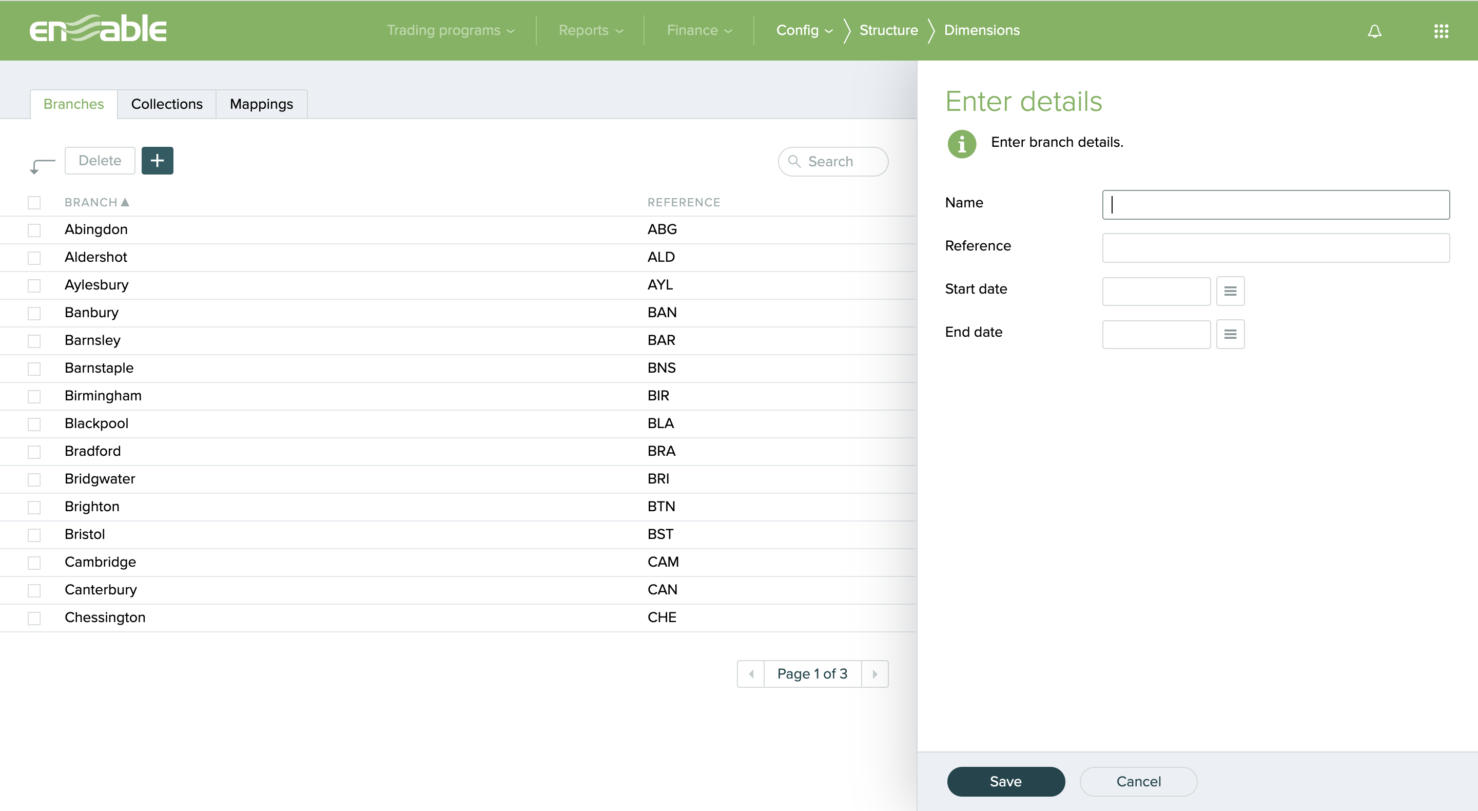1478x811 pixels.
Task: Go to previous page arrow
Action: coord(751,674)
